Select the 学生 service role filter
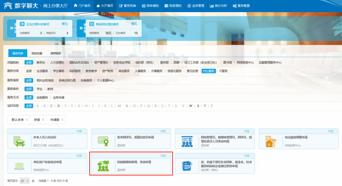Viewport: 342px width, 186px height. point(39,89)
